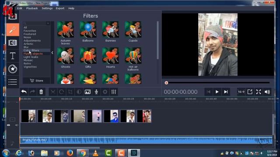Open the Export menu
Image resolution: width=280 pixels, height=157 pixels.
[x=60, y=8]
